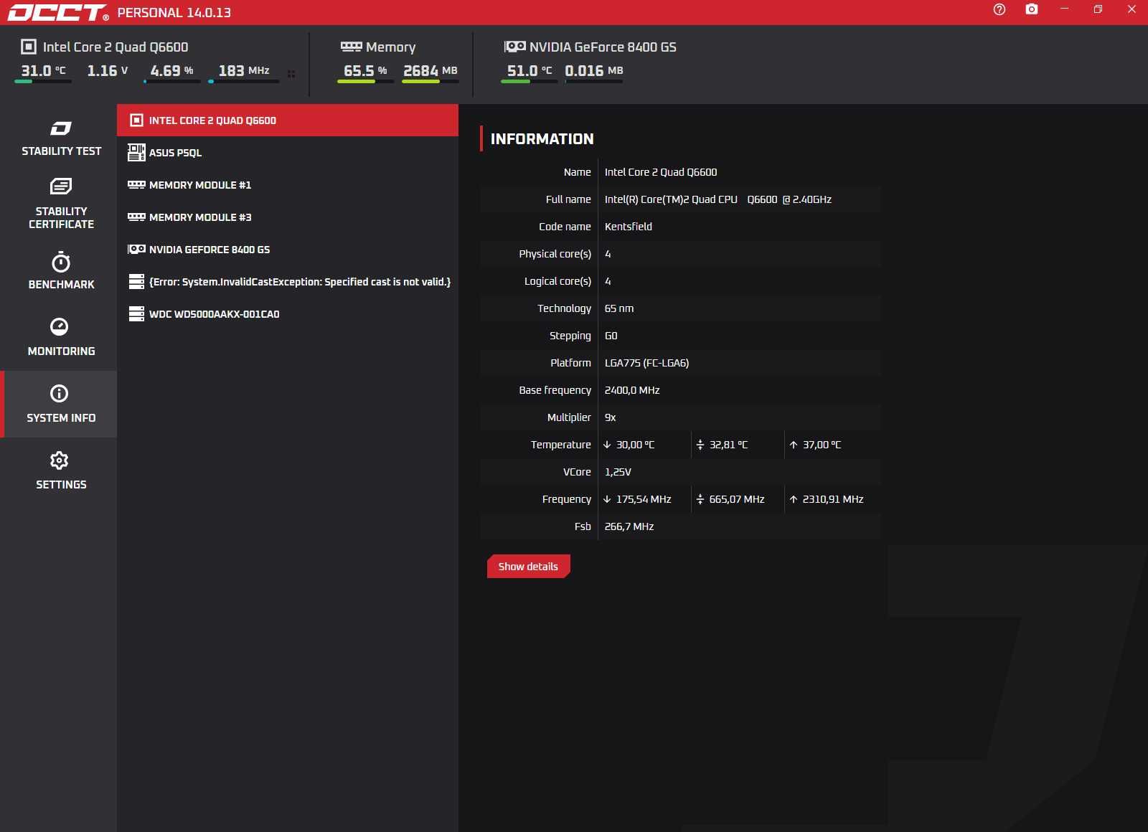Image resolution: width=1148 pixels, height=832 pixels.
Task: Click the motherboard icon next to ASUS P5QL
Action: click(136, 152)
